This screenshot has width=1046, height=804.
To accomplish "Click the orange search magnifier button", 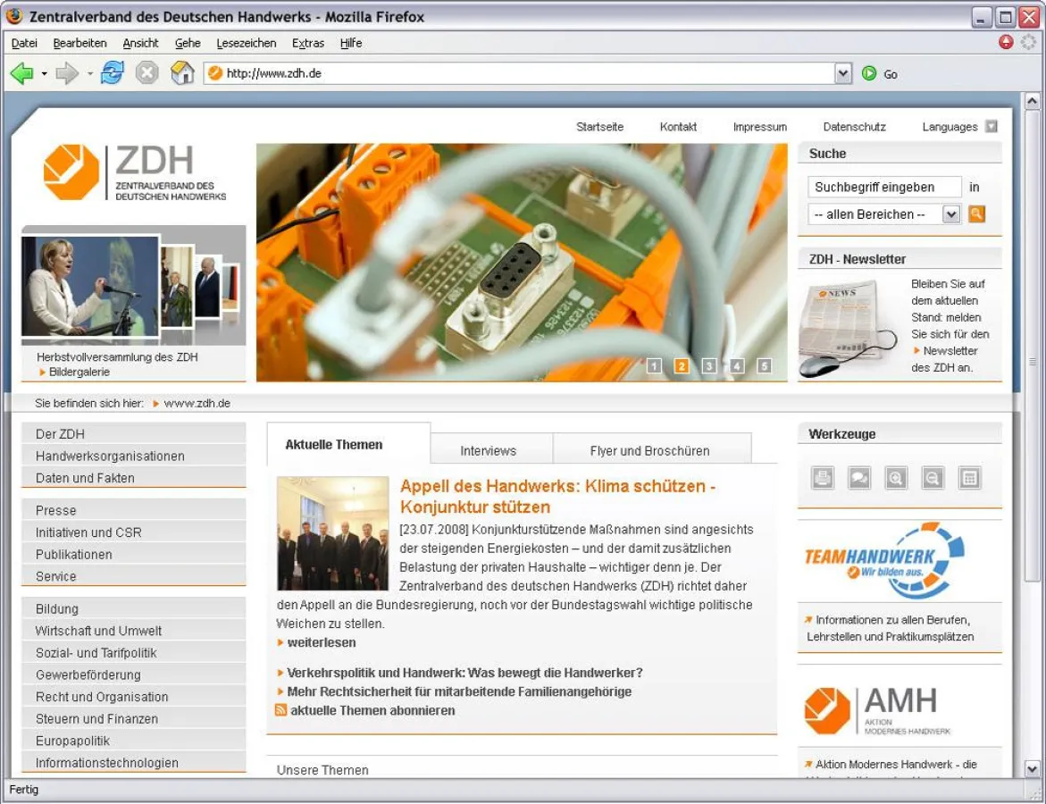I will [x=976, y=214].
